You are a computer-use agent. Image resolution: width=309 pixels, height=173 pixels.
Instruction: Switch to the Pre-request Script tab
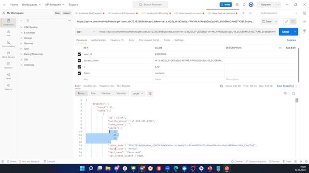149,40
